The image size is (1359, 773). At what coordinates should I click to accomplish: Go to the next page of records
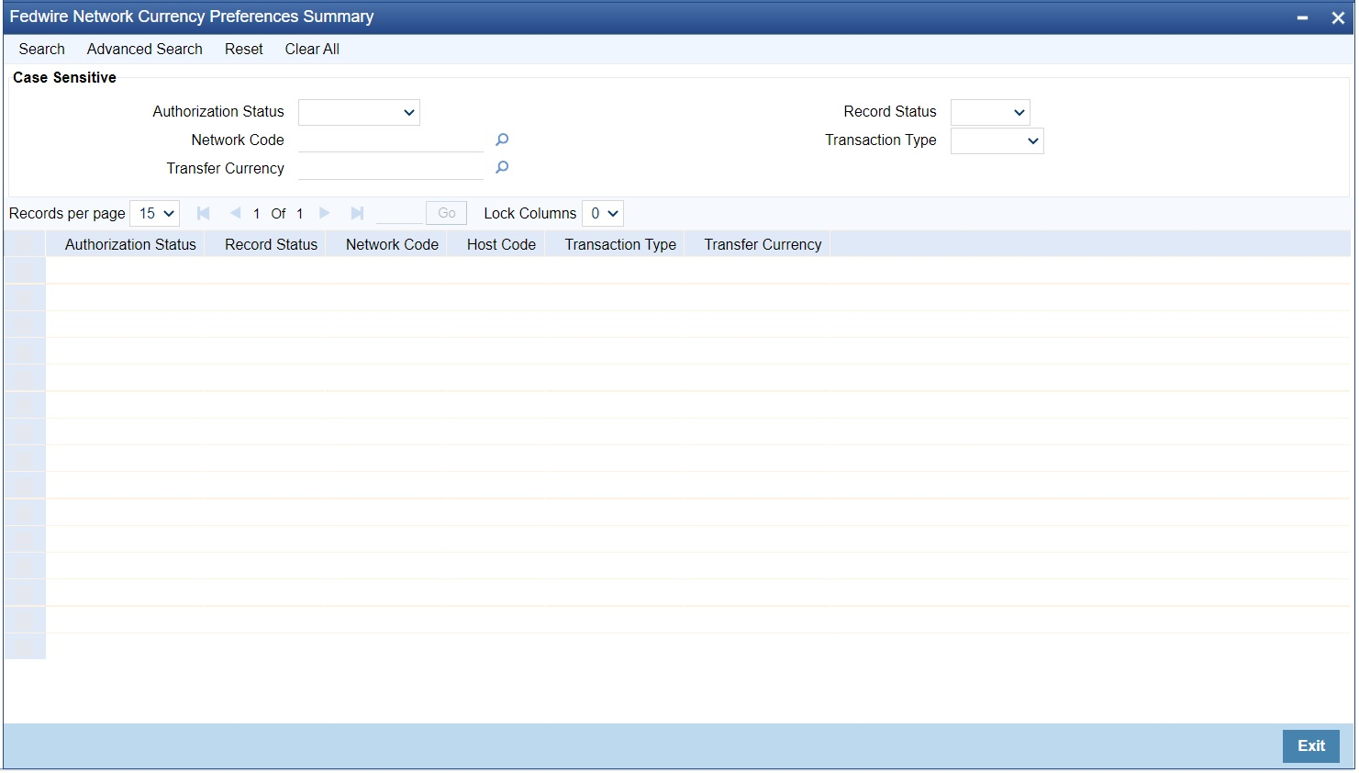click(x=325, y=213)
